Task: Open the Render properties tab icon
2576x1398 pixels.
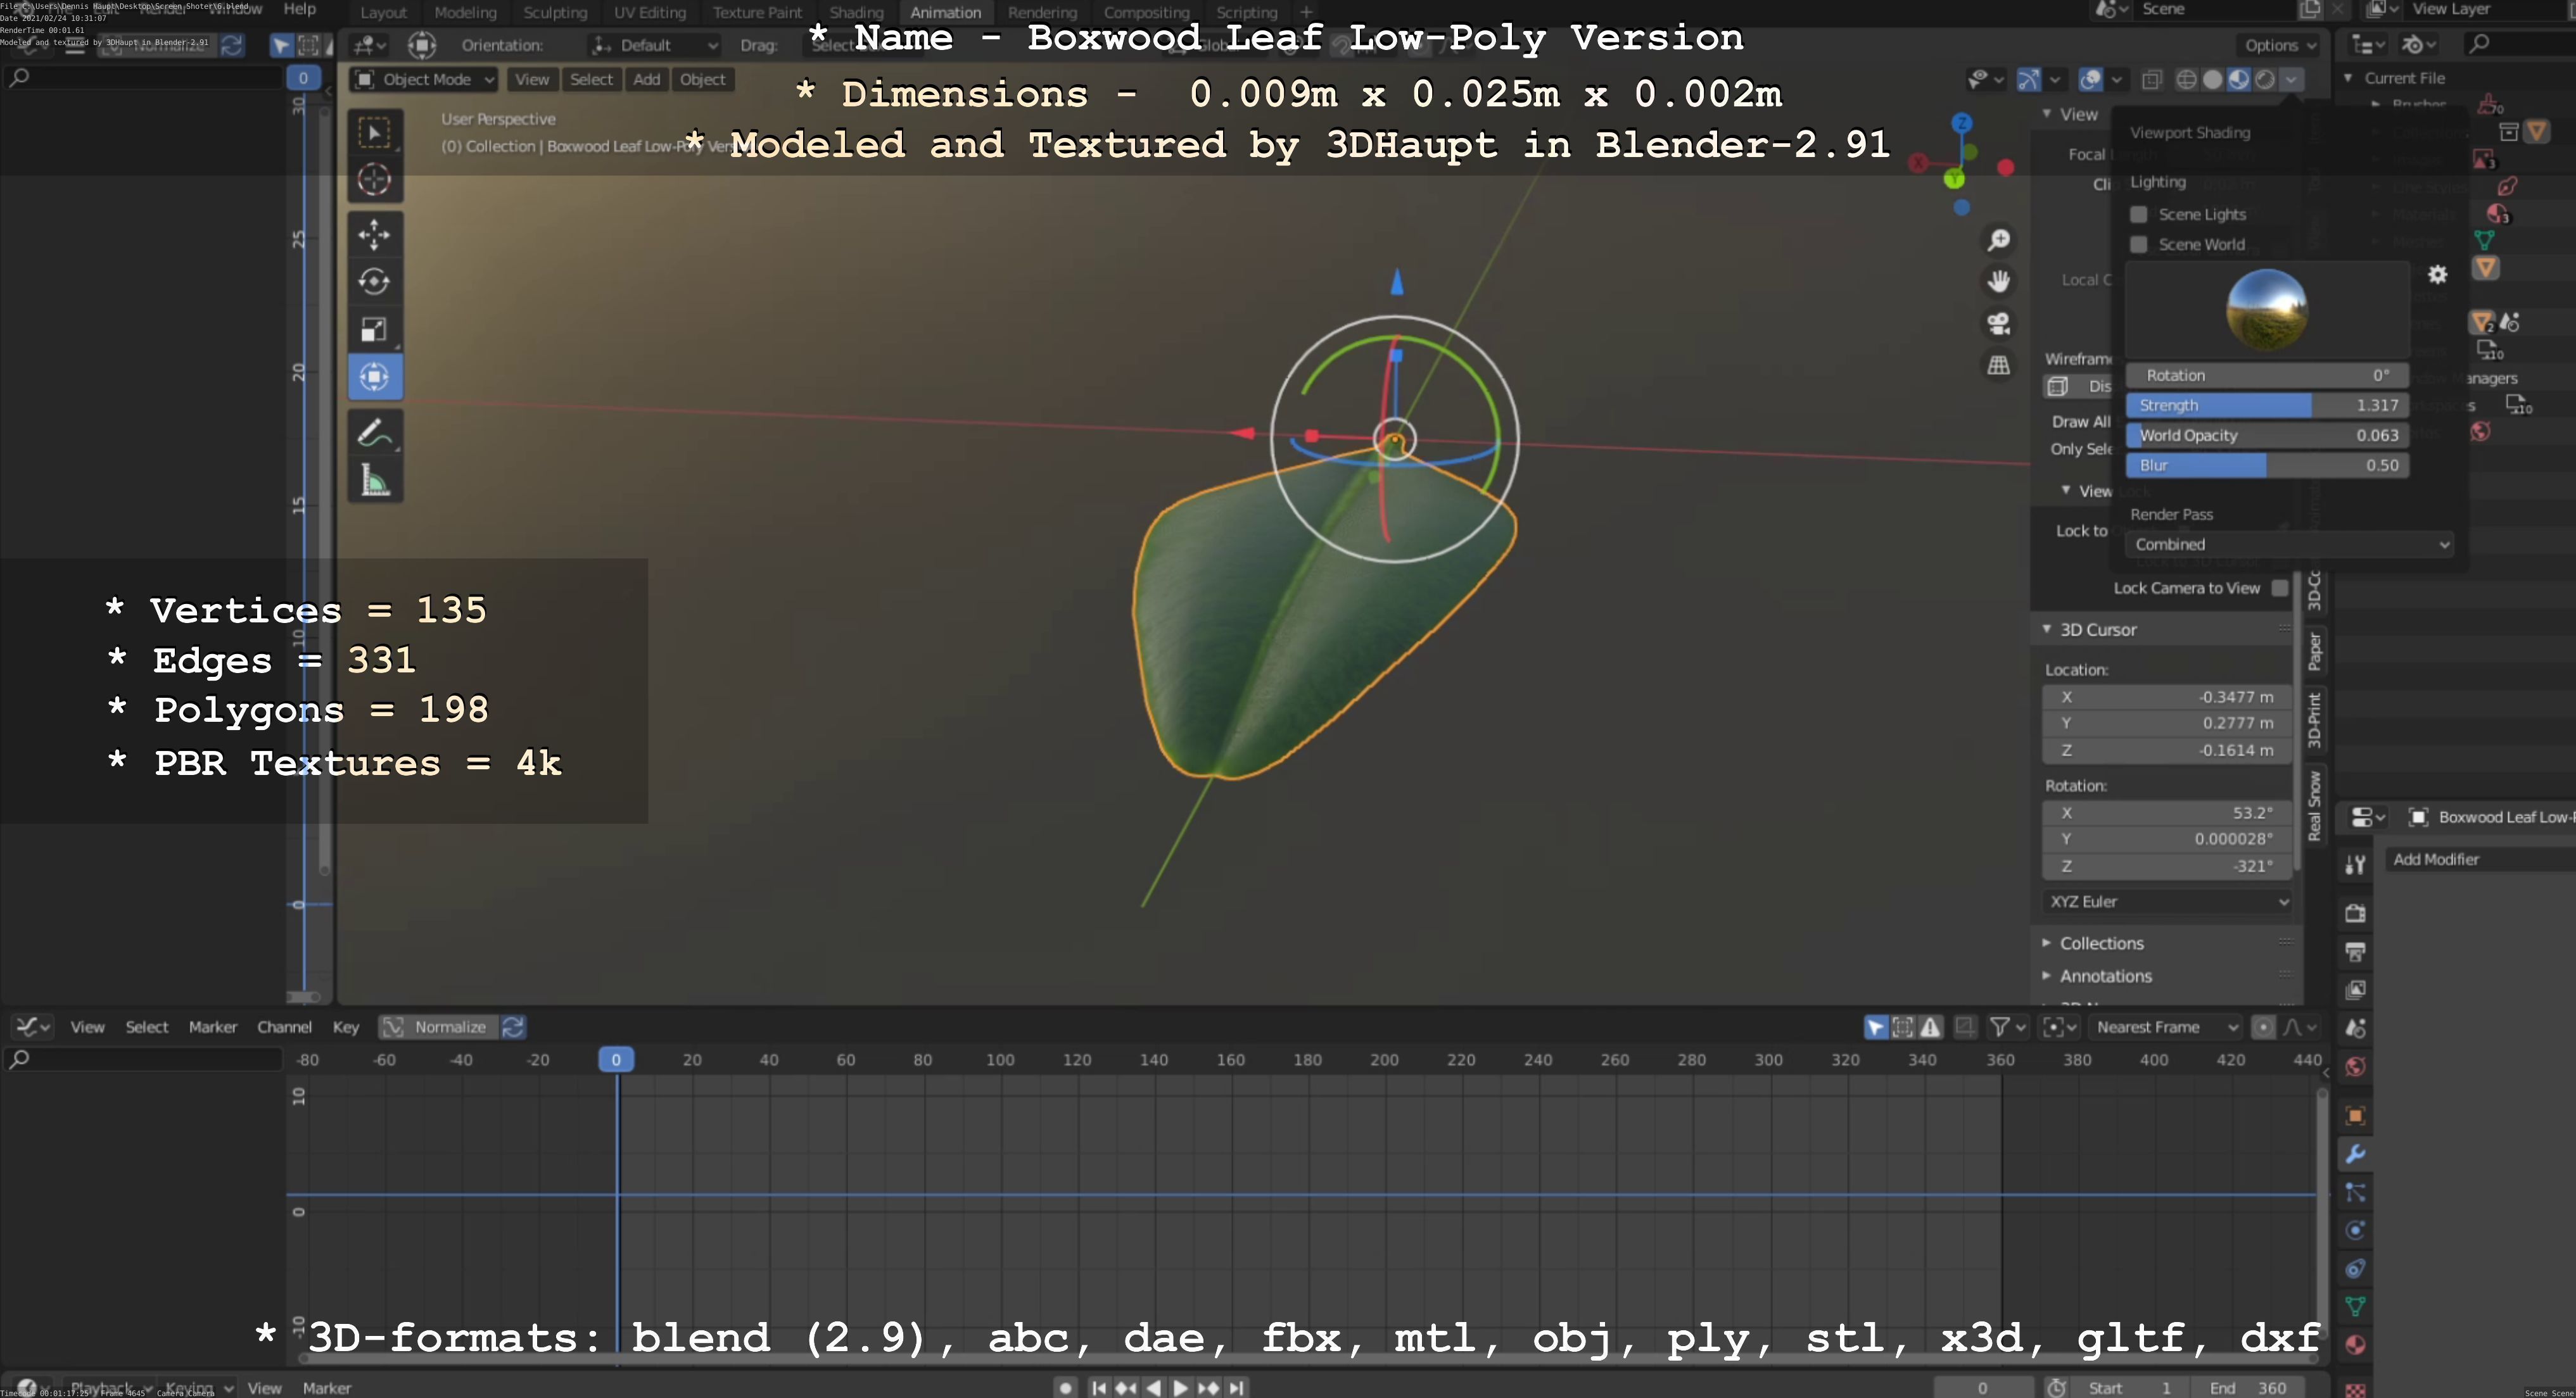Action: (x=2355, y=912)
